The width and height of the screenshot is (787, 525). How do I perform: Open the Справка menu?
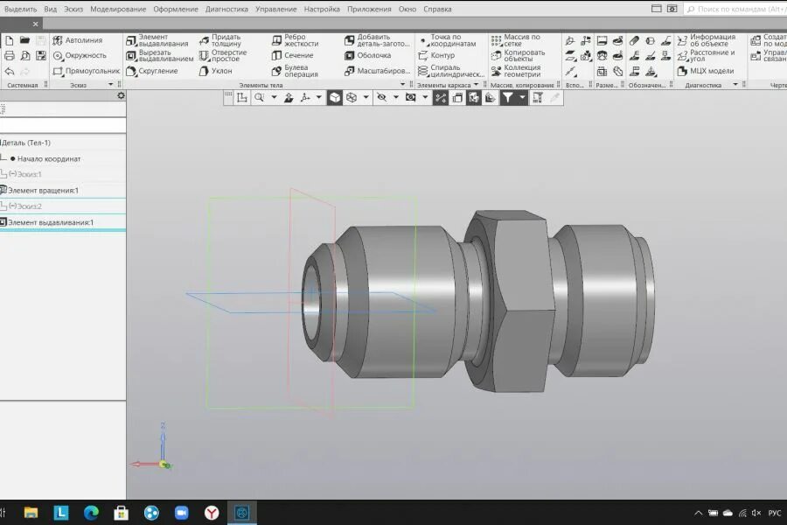coord(437,9)
